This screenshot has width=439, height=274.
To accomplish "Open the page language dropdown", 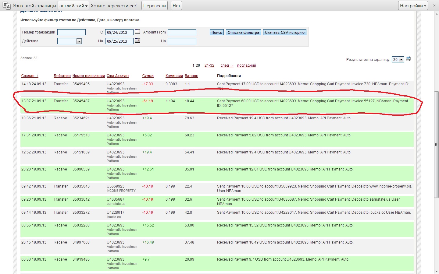I will tap(73, 5).
